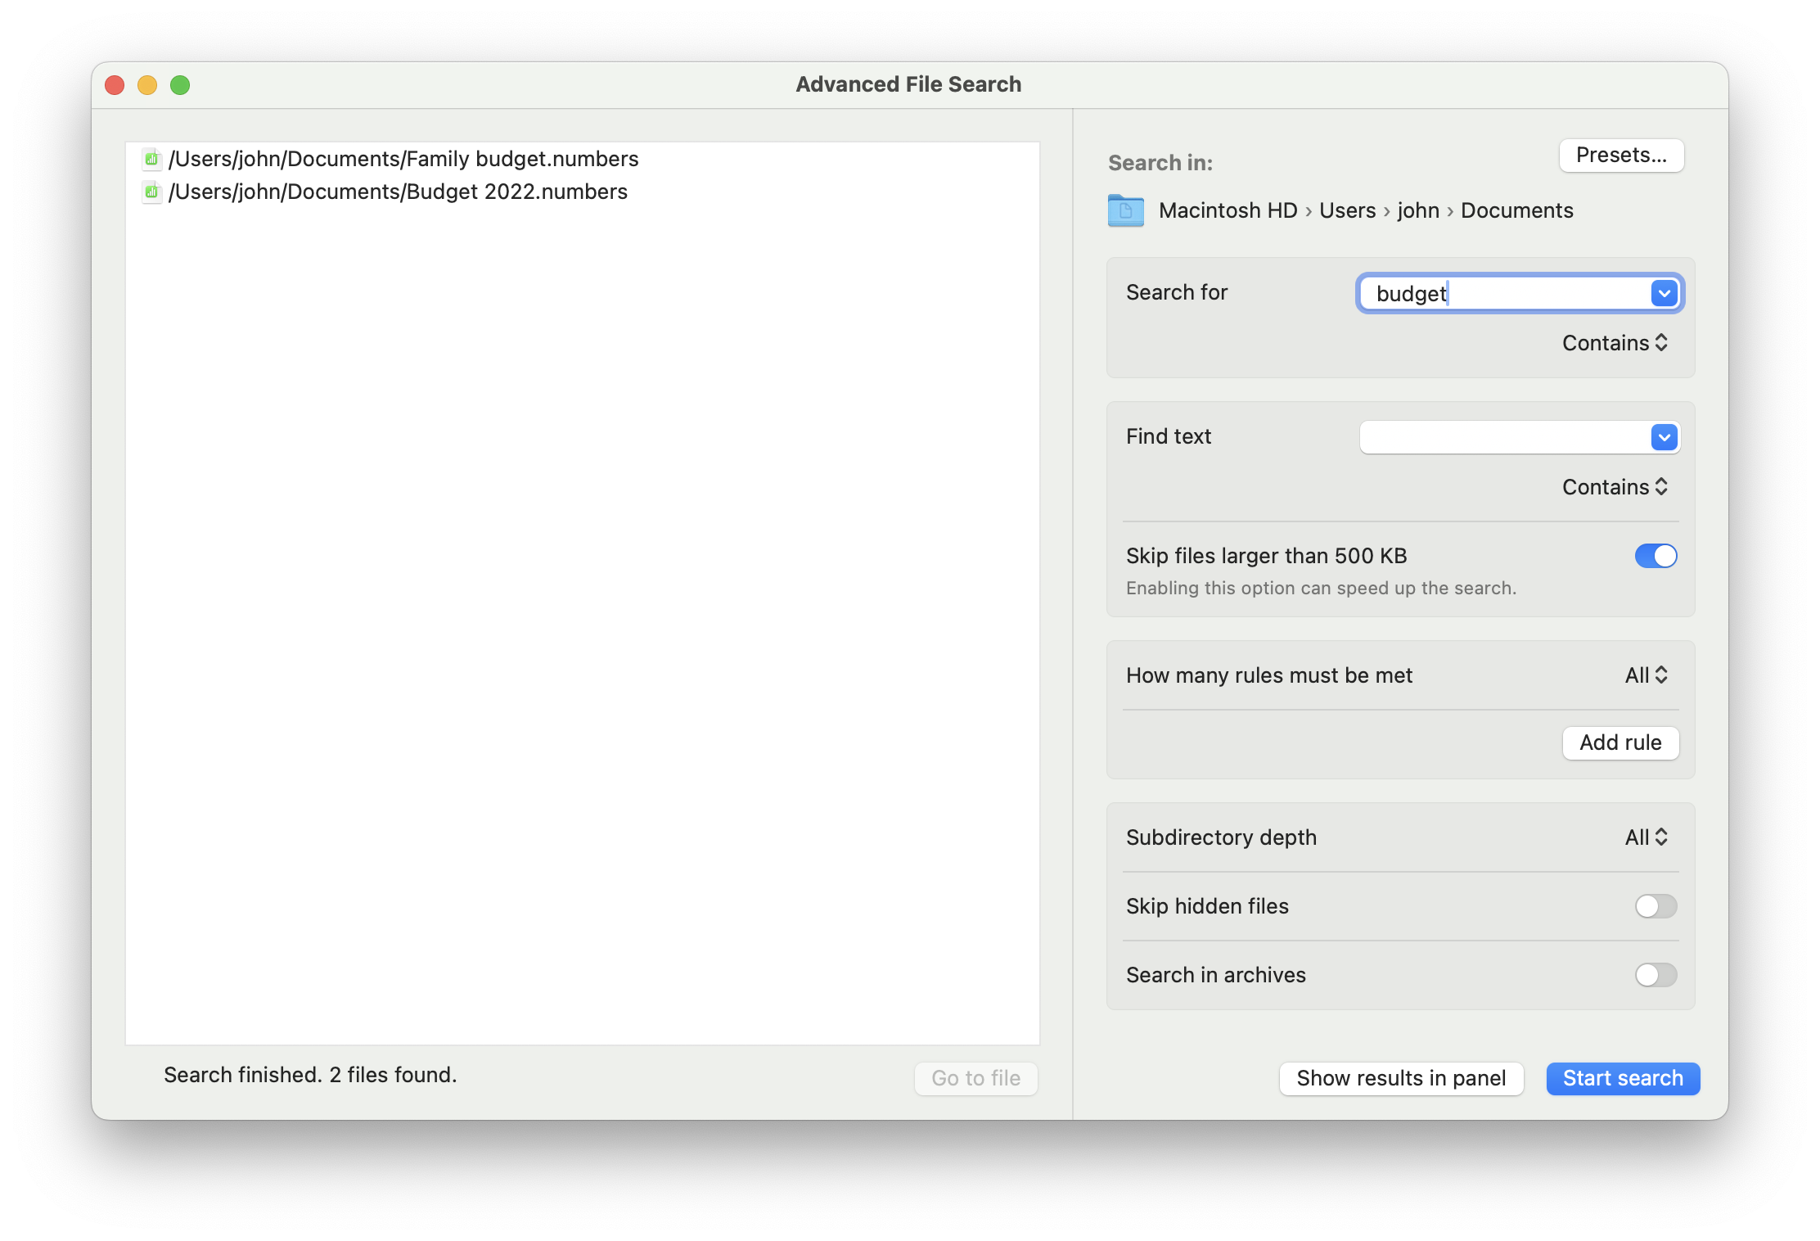Adjust the Subdirectory depth selector

1646,837
